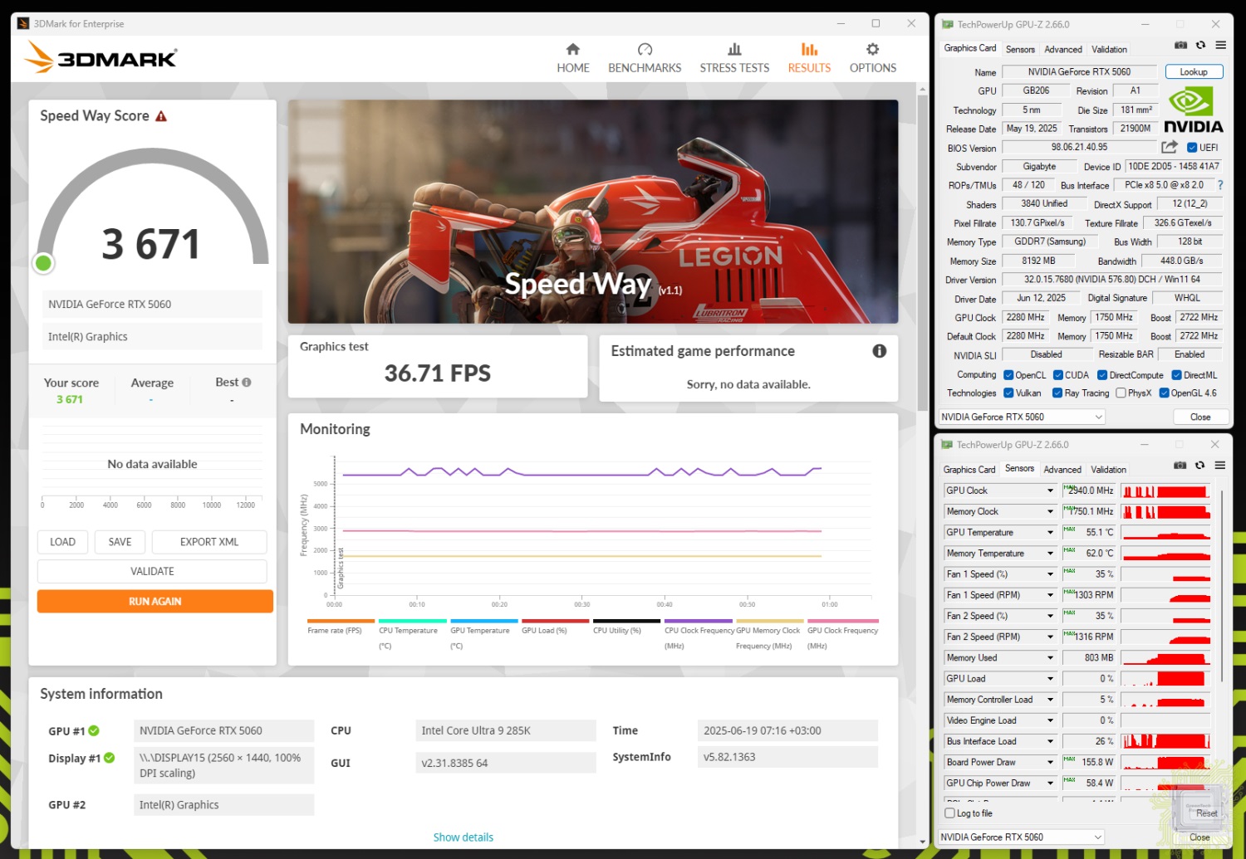Click the Lookup button in GPU-Z
Image resolution: width=1246 pixels, height=859 pixels.
(1194, 72)
